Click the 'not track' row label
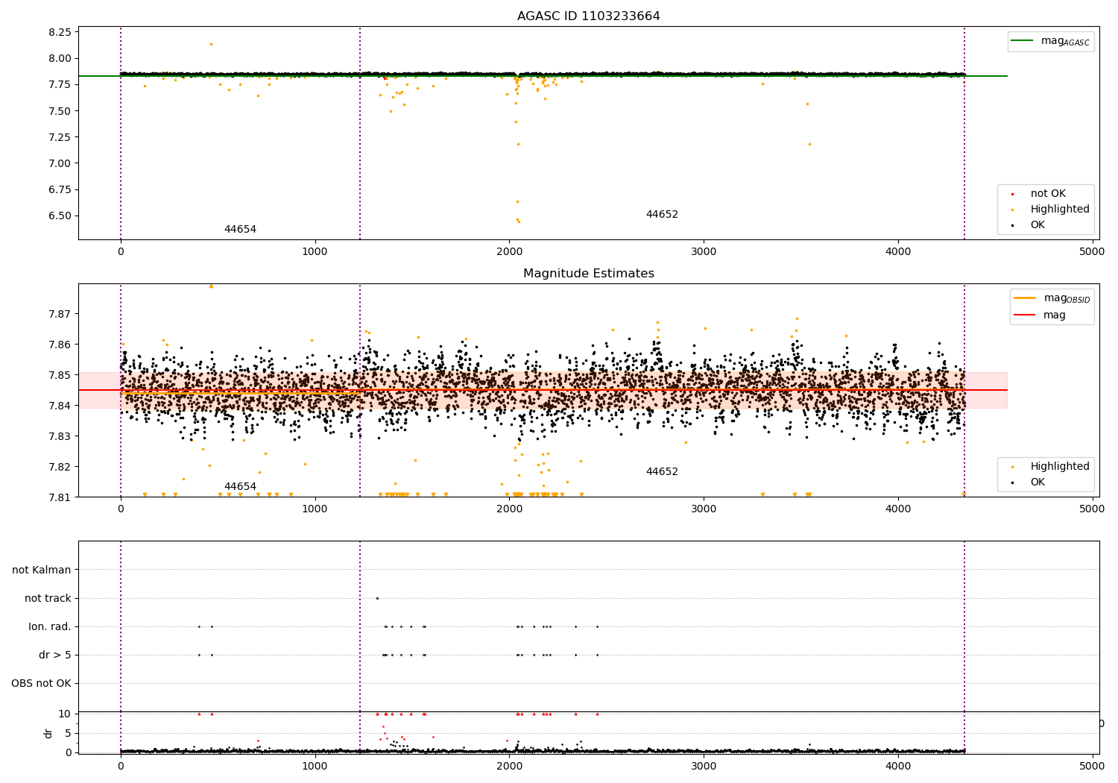Viewport: 1118px width, 783px height. (x=48, y=598)
